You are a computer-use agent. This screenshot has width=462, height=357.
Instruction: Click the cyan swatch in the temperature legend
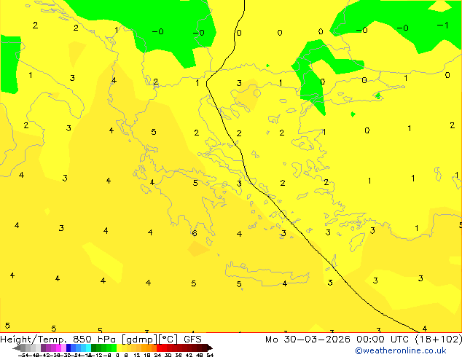[x=88, y=348]
